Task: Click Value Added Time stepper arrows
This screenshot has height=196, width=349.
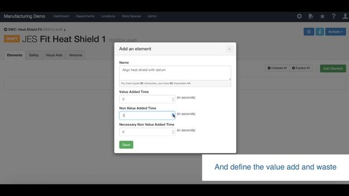Action: pos(173,99)
